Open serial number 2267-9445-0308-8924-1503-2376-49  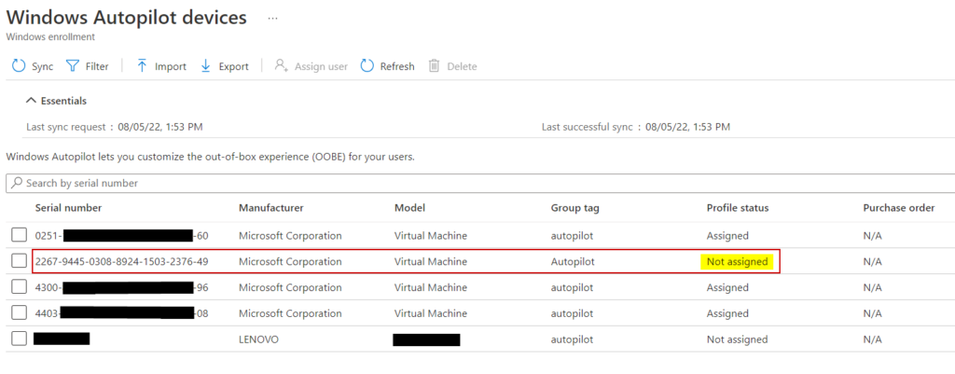click(121, 262)
